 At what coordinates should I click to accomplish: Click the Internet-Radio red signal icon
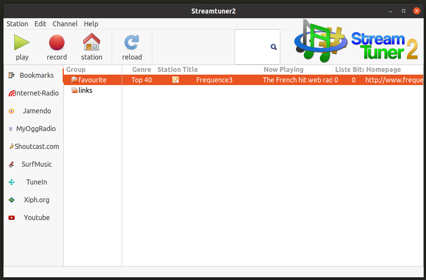(12, 93)
